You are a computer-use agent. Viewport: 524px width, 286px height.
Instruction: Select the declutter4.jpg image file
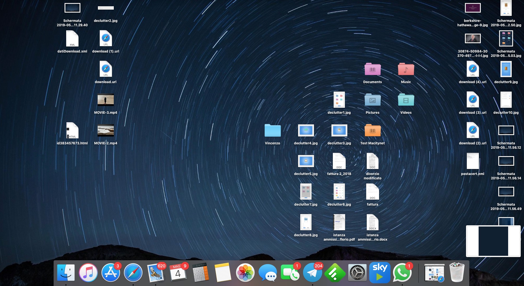tap(306, 131)
